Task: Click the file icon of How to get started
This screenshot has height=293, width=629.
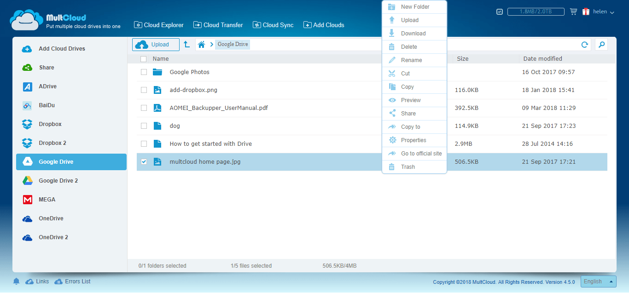Action: (x=158, y=144)
